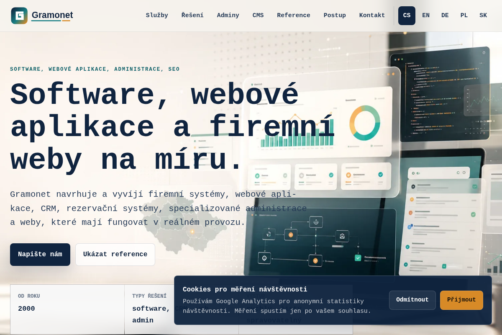Click the Napište nám button
502x335 pixels.
pos(40,255)
